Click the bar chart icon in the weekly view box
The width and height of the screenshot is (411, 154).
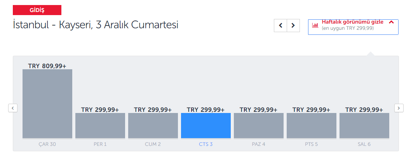coord(315,25)
